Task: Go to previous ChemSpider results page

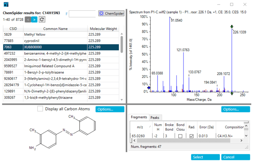Action: click(28, 20)
